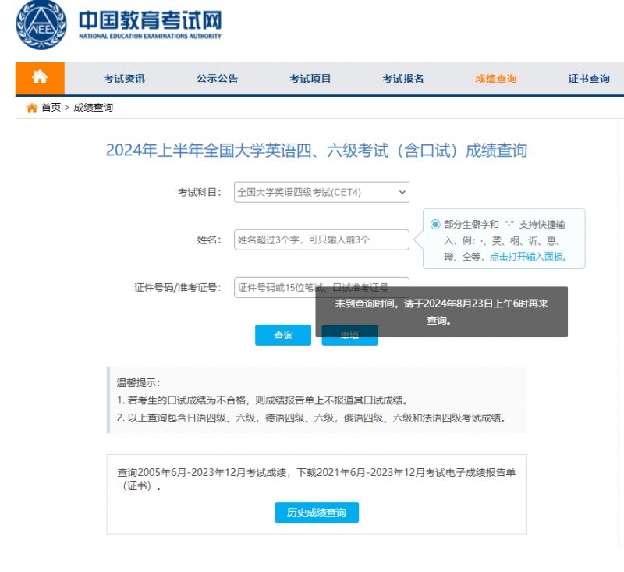Click the small house icon in breadcrumb
Image resolution: width=624 pixels, height=572 pixels.
32,108
